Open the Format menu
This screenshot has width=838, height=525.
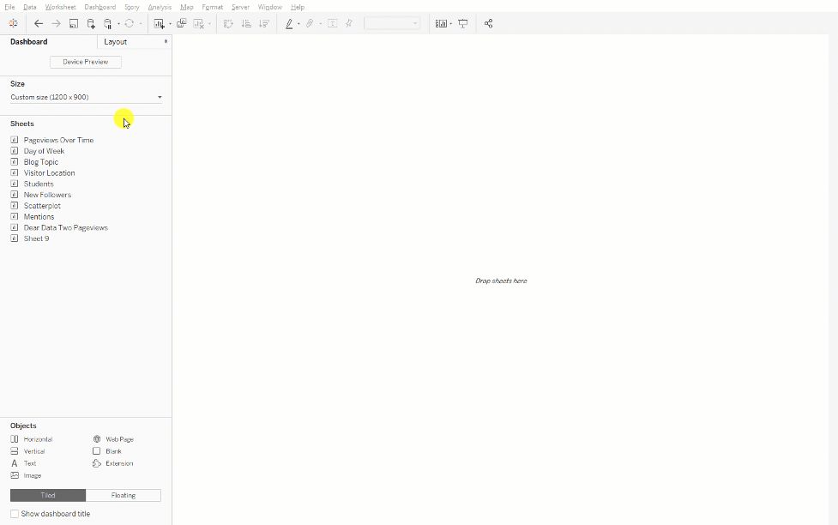tap(212, 7)
